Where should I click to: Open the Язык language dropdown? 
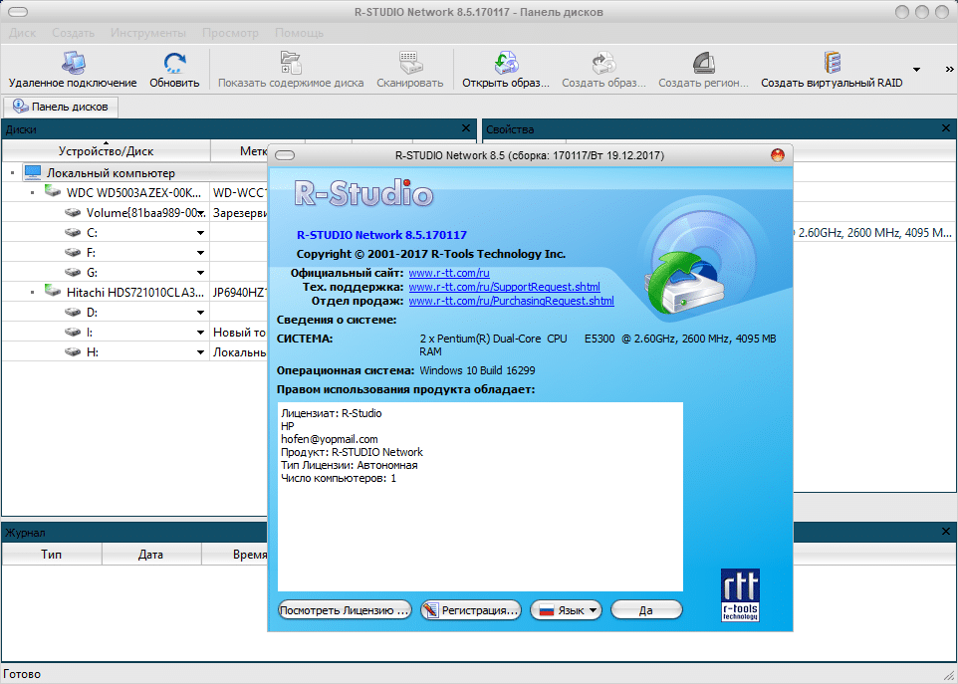click(x=566, y=610)
